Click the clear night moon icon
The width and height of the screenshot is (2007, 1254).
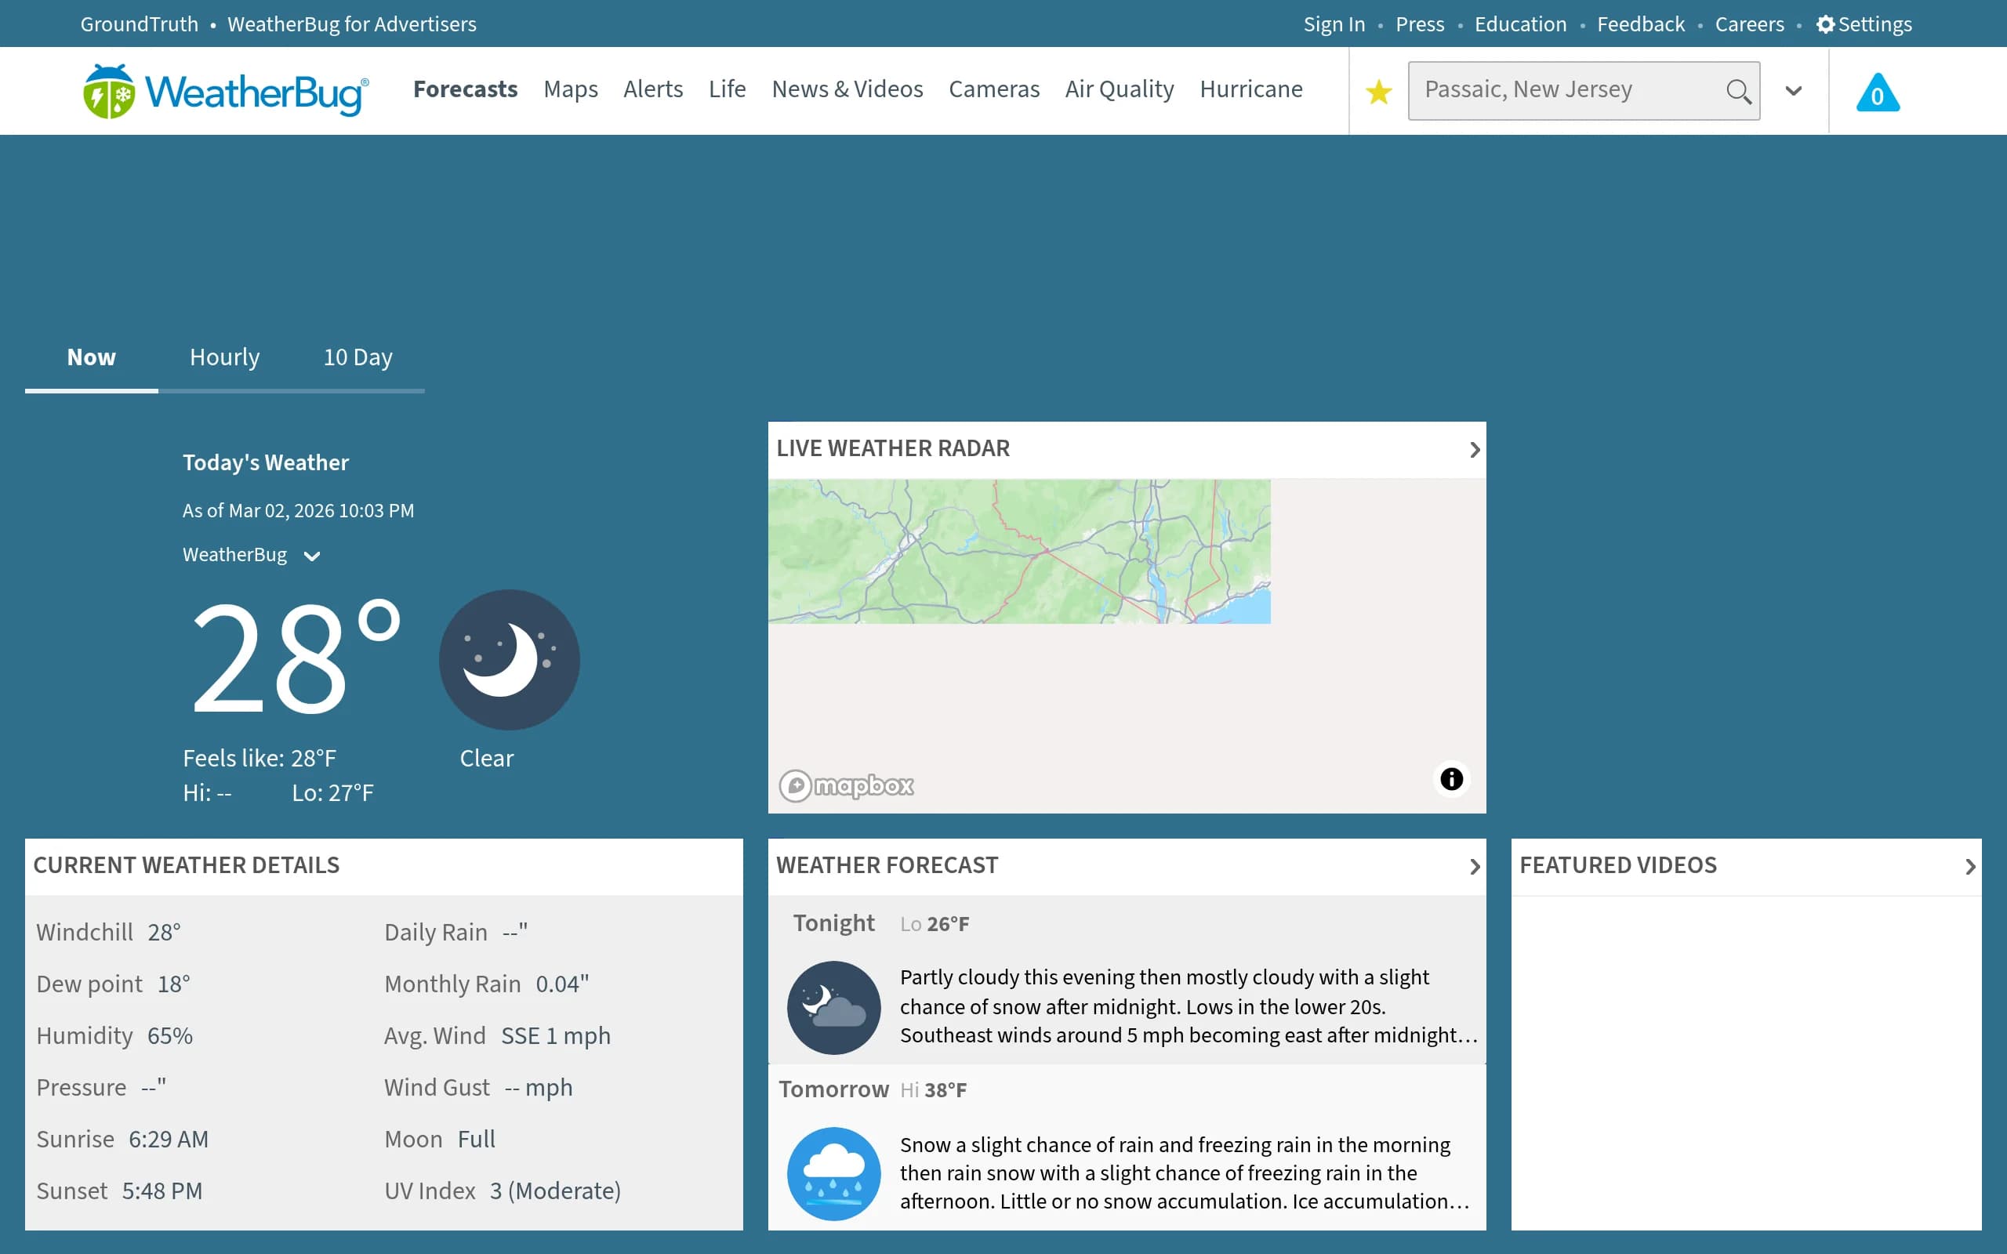[x=510, y=659]
